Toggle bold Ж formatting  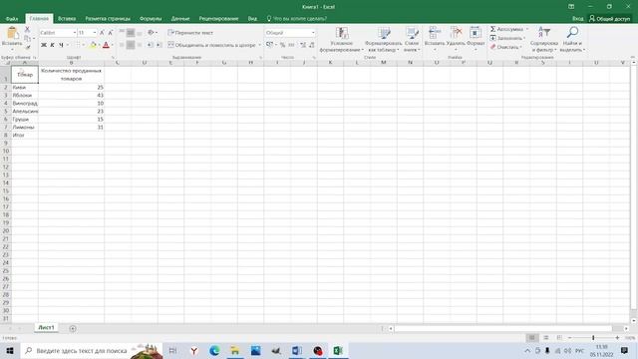tap(44, 45)
